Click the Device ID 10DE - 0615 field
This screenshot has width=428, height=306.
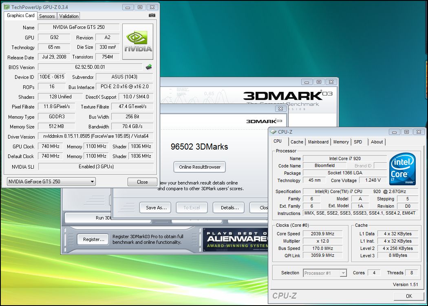(52, 77)
